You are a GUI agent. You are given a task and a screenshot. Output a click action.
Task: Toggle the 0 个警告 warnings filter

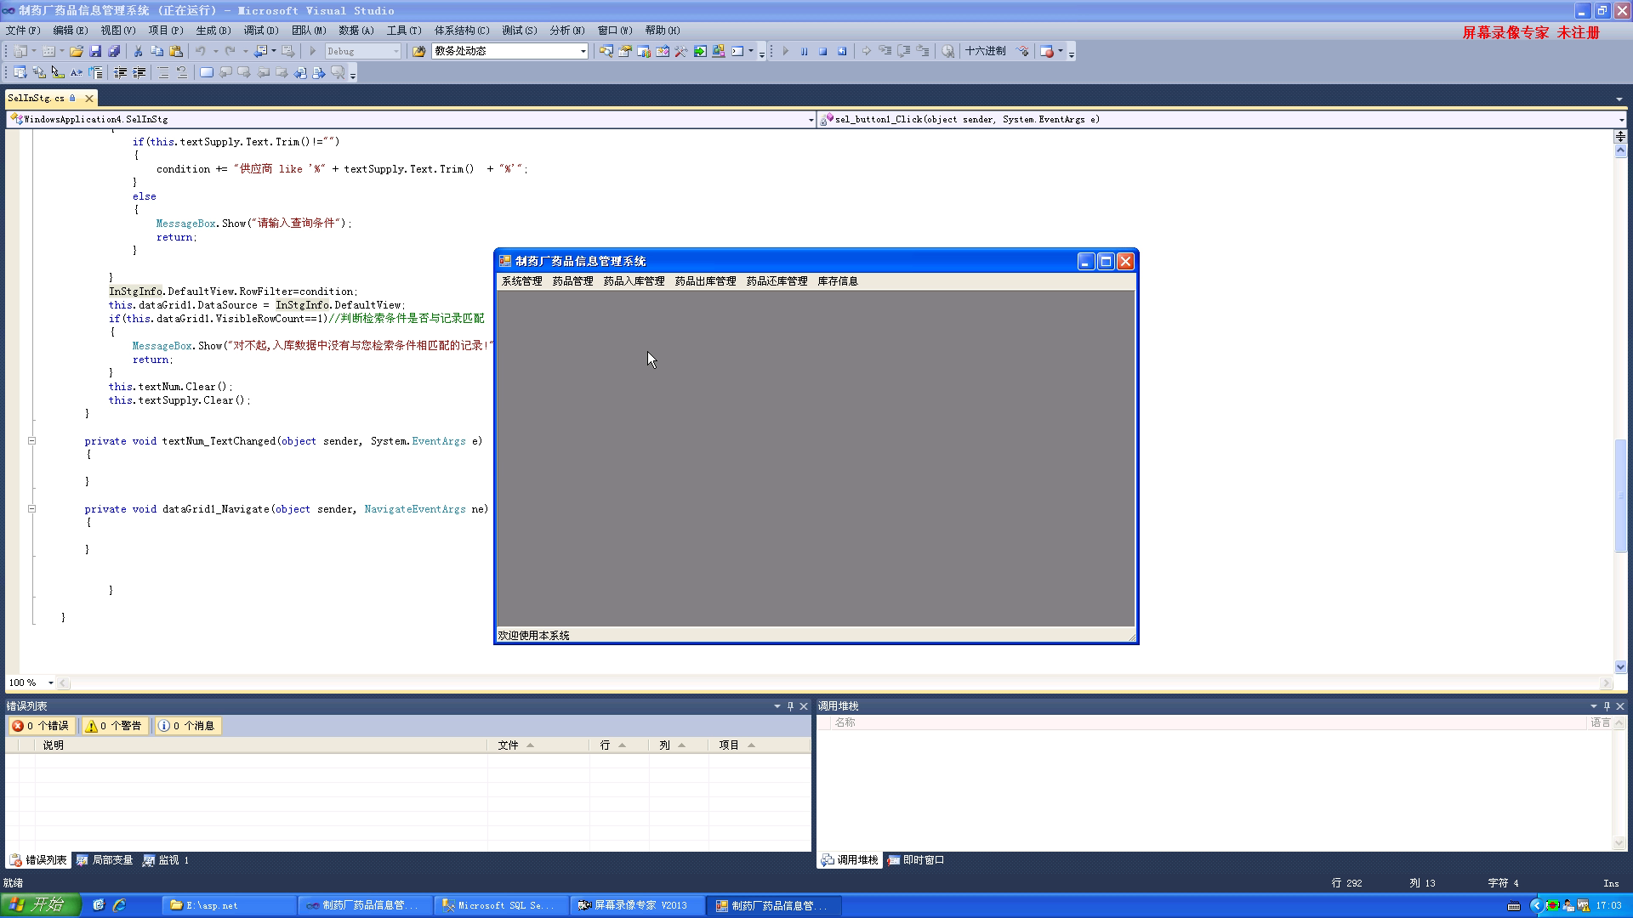point(114,726)
